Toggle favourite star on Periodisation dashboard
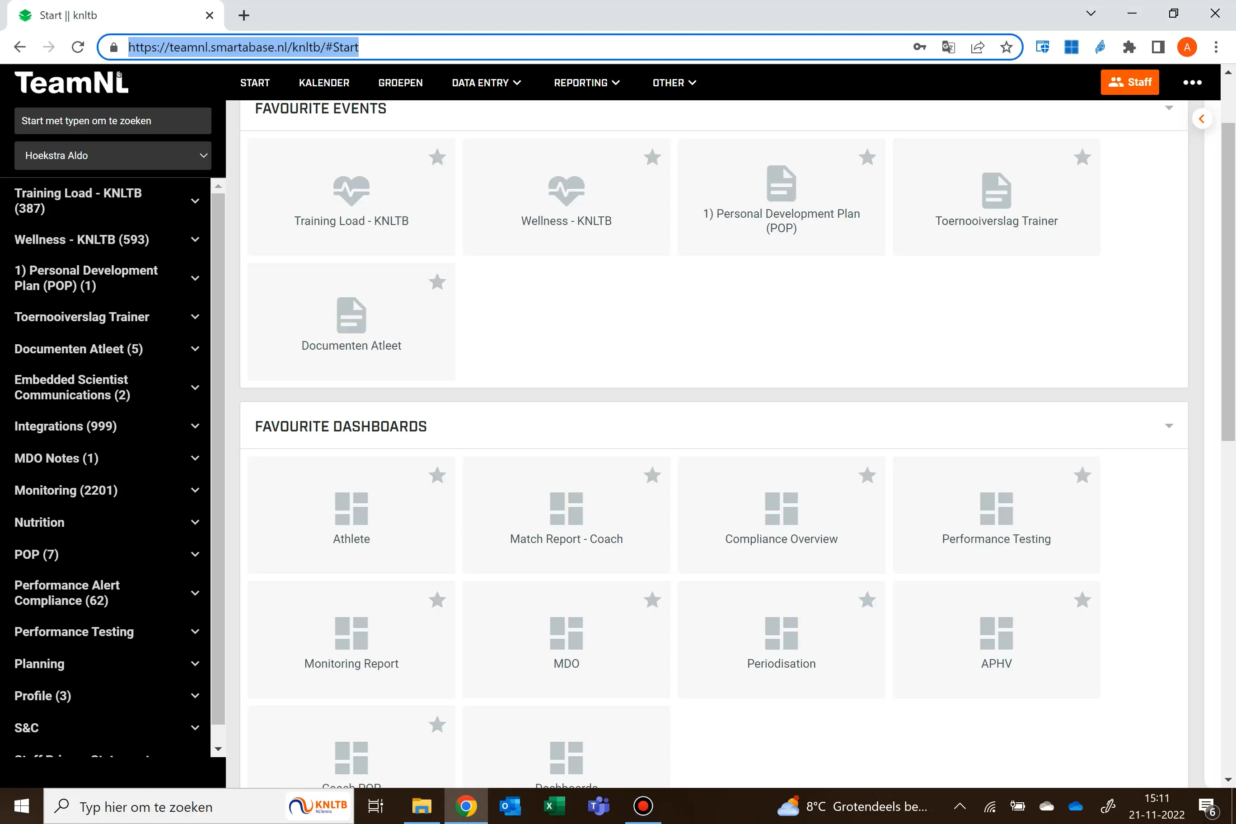 click(867, 599)
